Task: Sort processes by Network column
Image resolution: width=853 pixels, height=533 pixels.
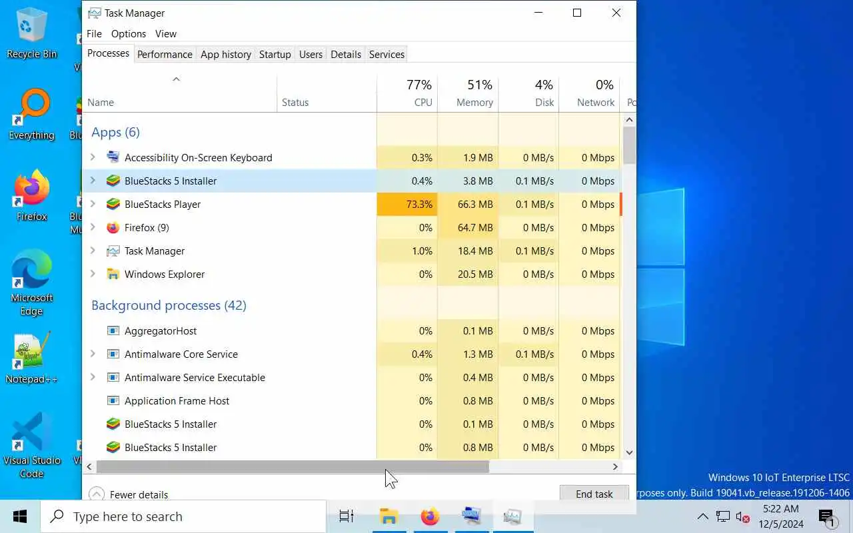Action: [x=589, y=93]
